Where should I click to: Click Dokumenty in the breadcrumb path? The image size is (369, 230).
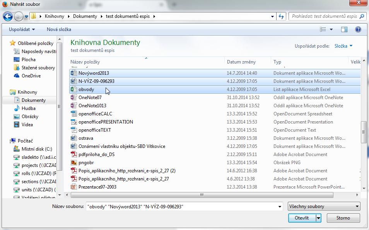85,16
